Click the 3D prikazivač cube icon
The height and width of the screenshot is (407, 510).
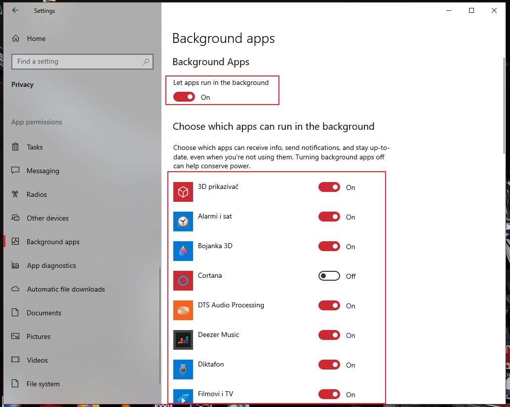click(x=183, y=192)
